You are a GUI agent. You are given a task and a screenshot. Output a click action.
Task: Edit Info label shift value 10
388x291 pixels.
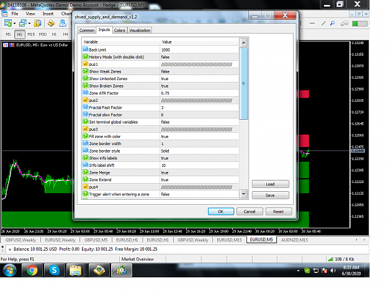pos(199,165)
